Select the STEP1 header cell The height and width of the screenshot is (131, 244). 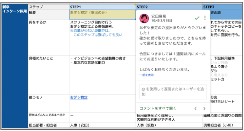coord(102,7)
